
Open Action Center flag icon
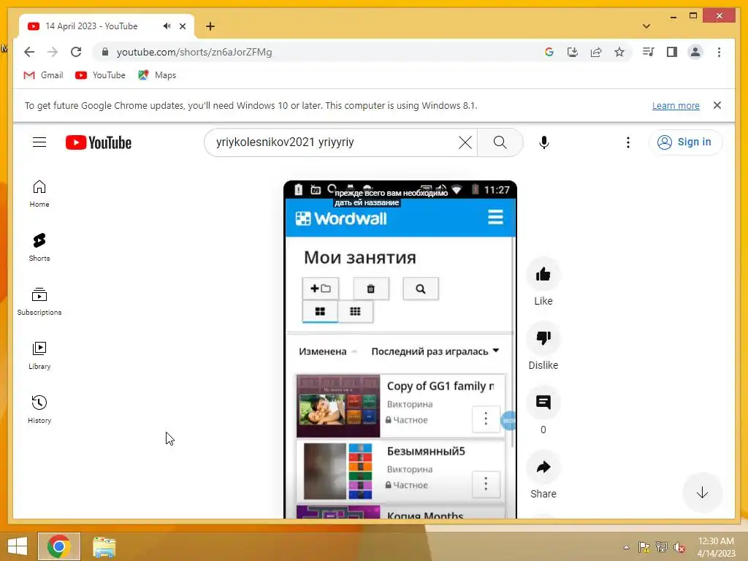644,546
